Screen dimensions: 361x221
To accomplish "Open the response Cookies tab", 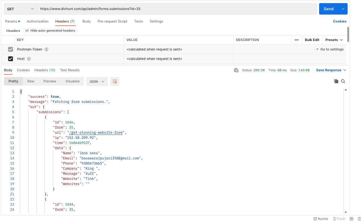I will tap(23, 70).
